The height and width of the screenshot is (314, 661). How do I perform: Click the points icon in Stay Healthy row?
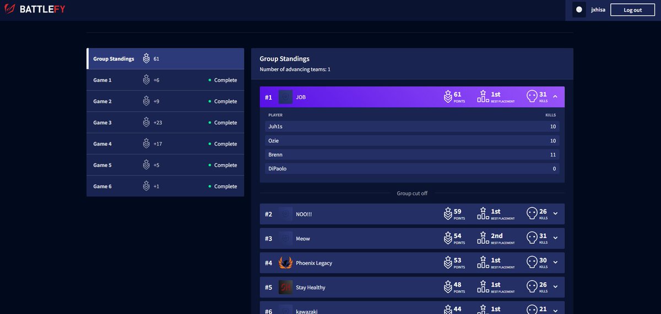[x=448, y=287]
